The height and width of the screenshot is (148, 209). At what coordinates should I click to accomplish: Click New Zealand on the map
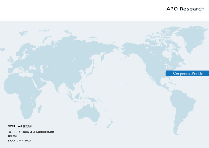(x=110, y=124)
